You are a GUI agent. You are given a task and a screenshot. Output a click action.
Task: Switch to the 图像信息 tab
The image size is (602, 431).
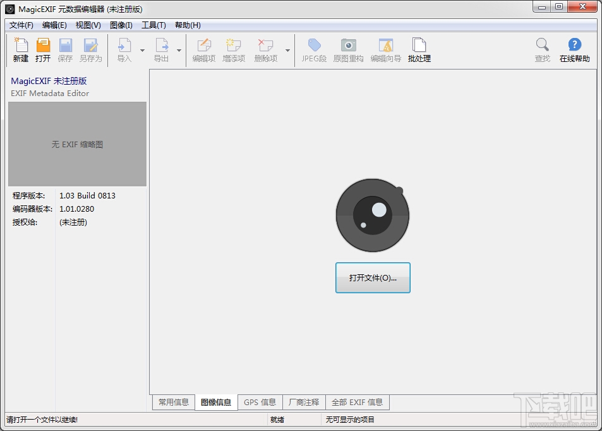pyautogui.click(x=216, y=402)
